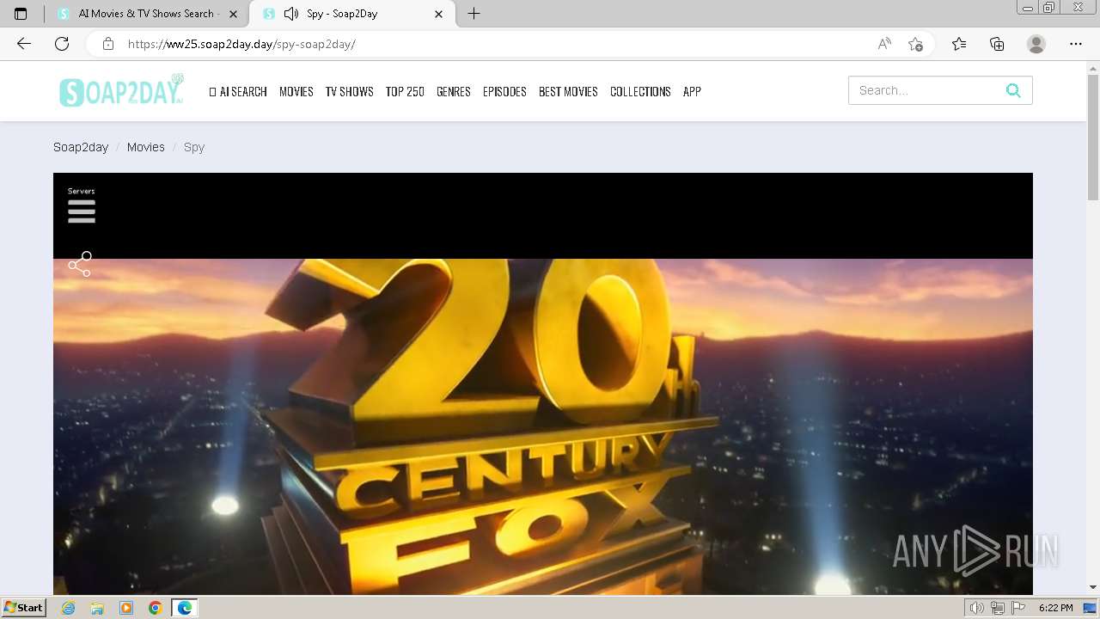1100x619 pixels.
Task: Go to Movies breadcrumb link
Action: (x=146, y=147)
